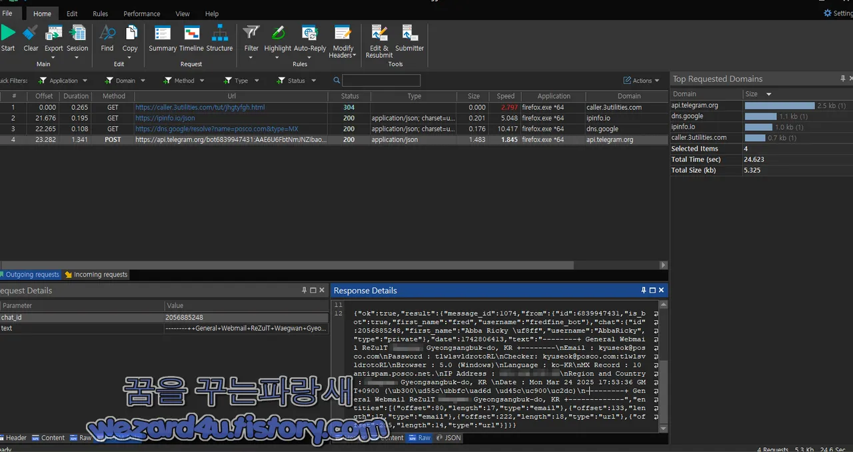Click the pin icon on Request Details
The image size is (853, 452).
(305, 291)
